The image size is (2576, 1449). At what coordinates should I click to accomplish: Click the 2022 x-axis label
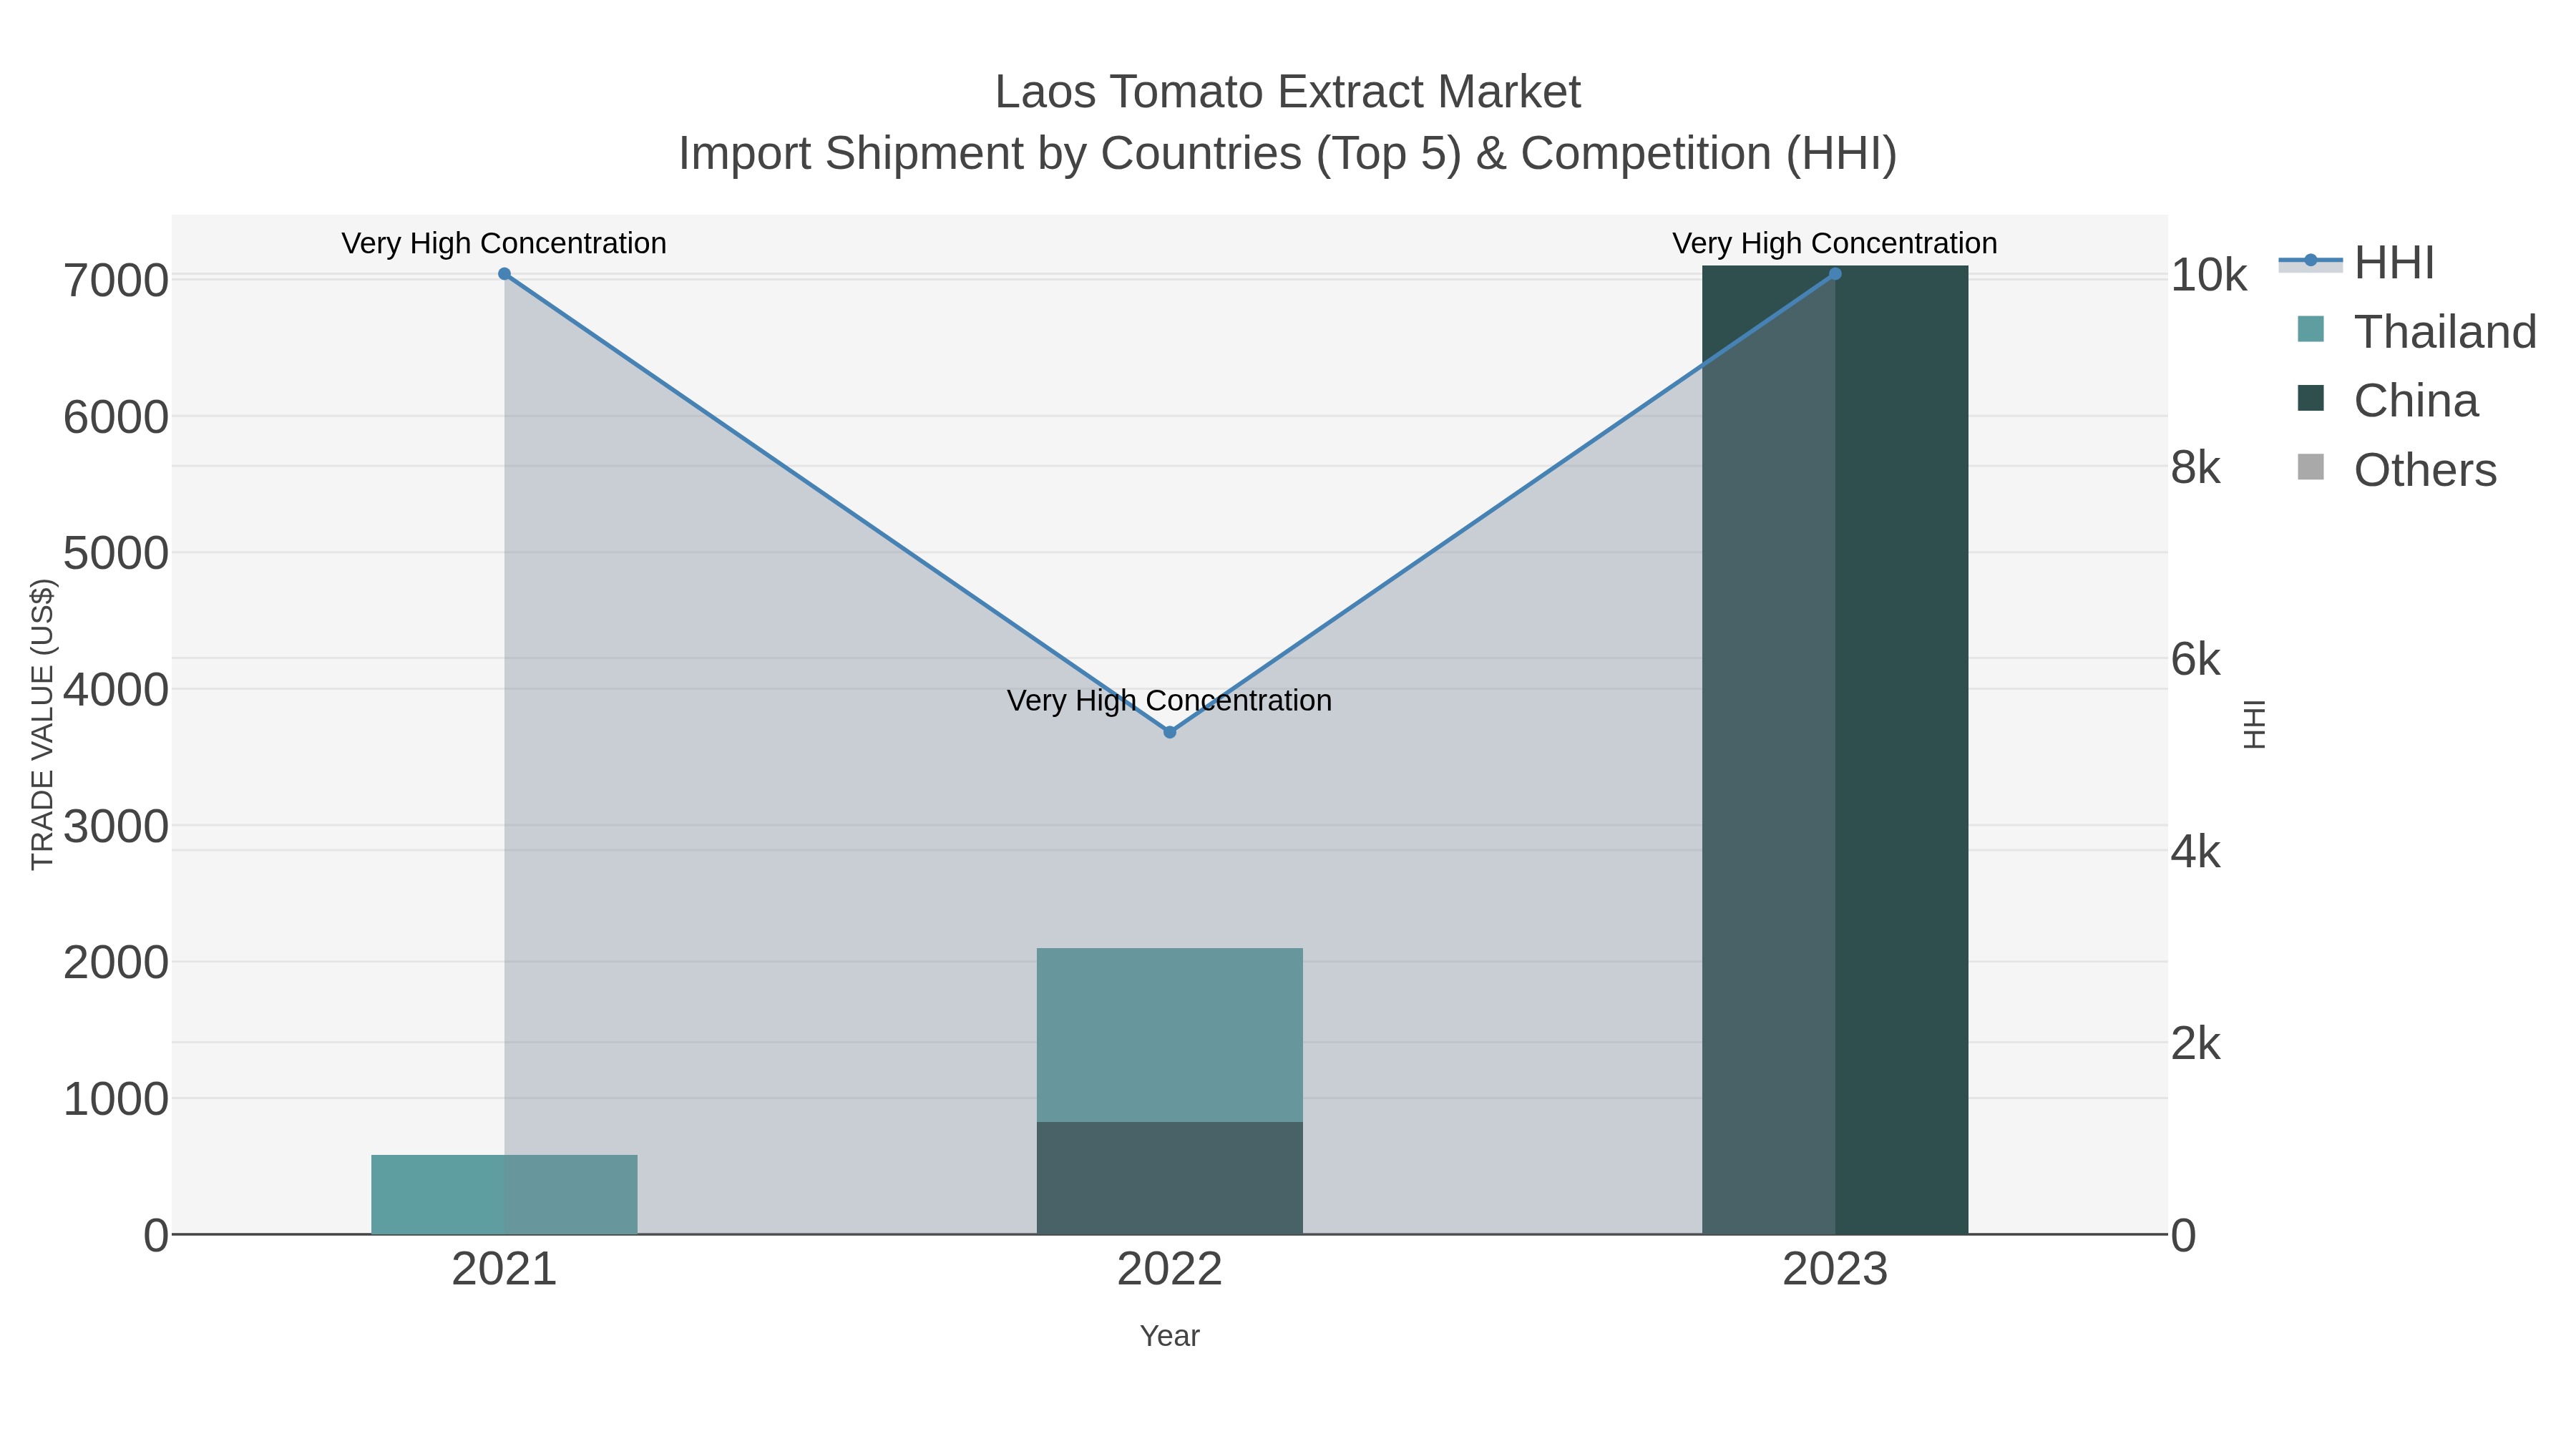[x=1170, y=1270]
